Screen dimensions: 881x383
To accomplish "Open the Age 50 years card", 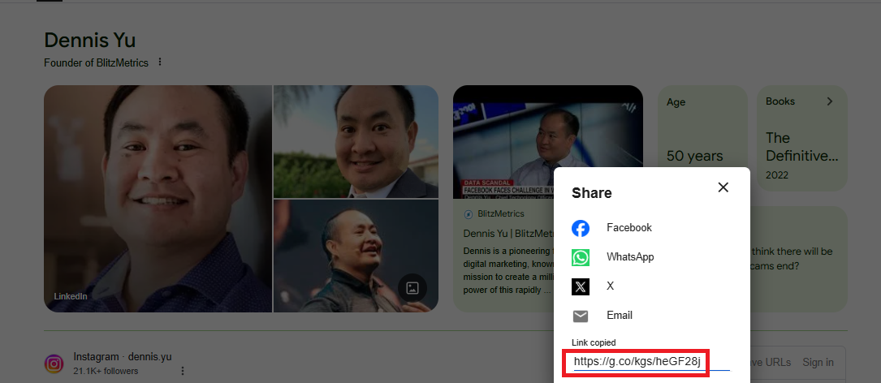I will pos(702,138).
